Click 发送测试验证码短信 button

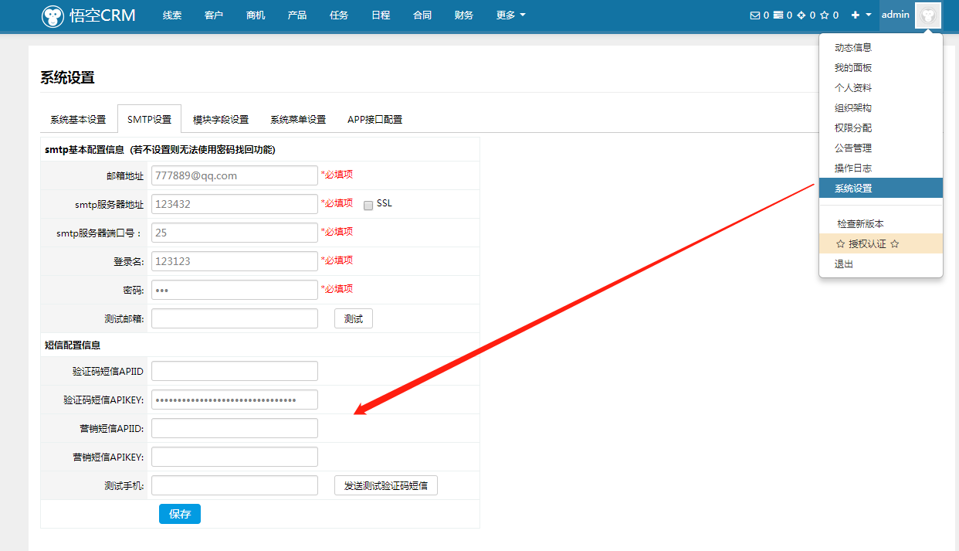click(x=385, y=485)
